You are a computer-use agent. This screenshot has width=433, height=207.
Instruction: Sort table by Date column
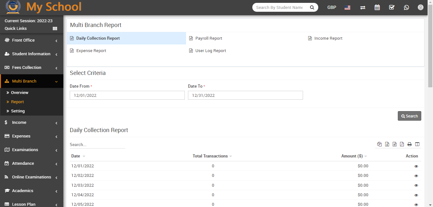pyautogui.click(x=78, y=156)
